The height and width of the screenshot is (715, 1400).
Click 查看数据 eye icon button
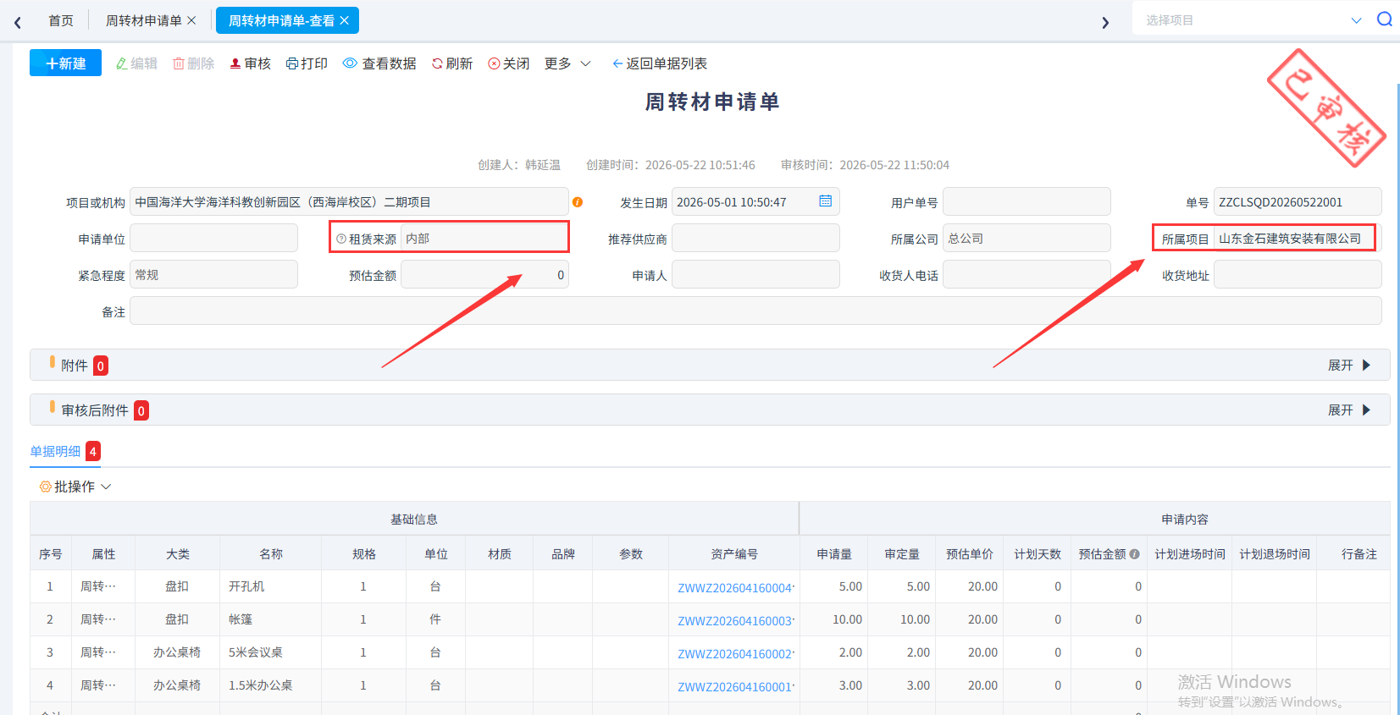click(379, 63)
